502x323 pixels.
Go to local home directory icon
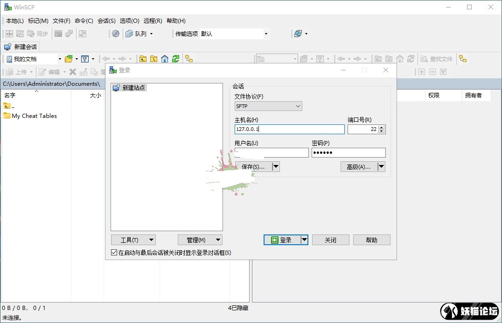click(x=165, y=59)
